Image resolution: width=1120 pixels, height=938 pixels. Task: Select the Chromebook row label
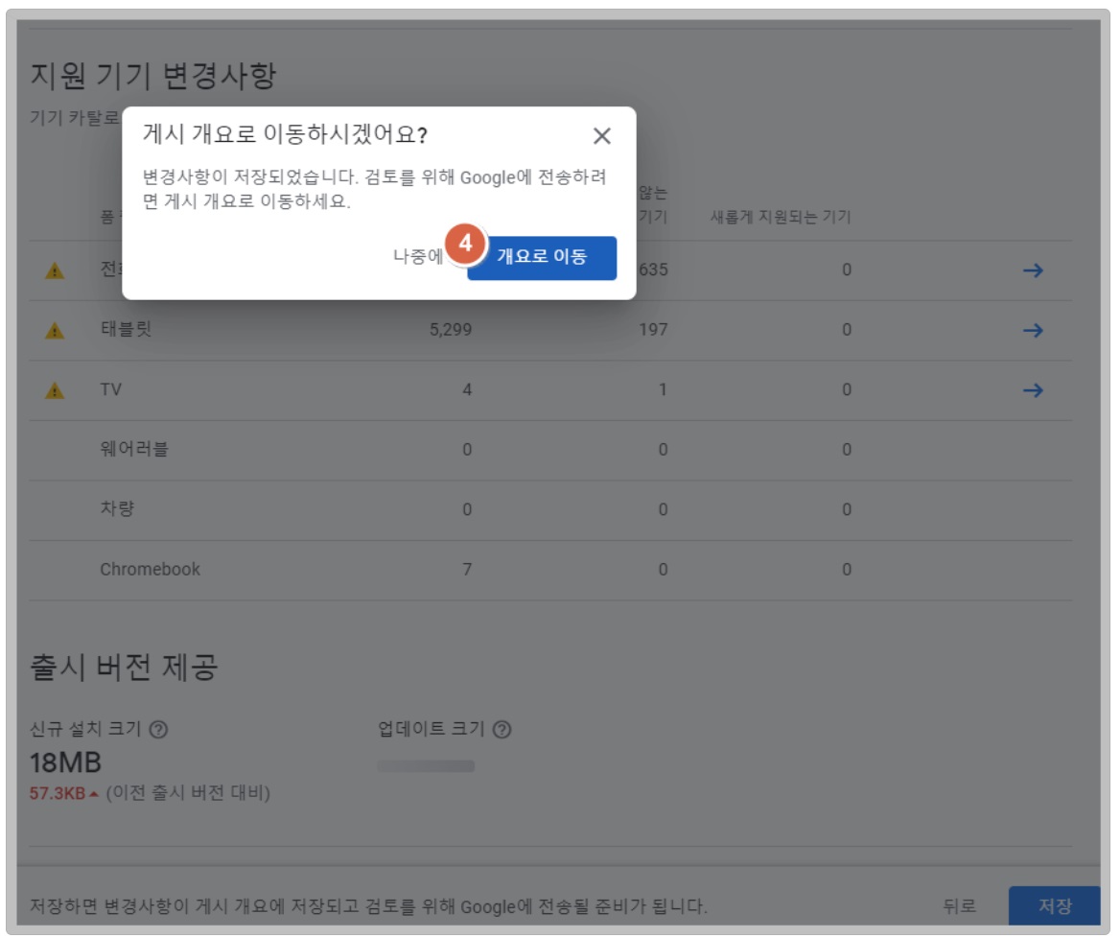tap(150, 570)
